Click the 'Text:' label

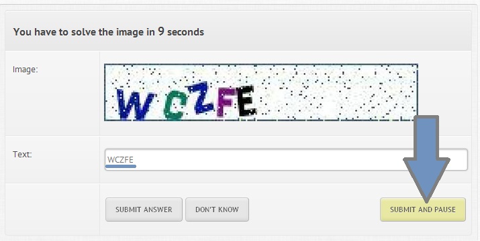pos(22,154)
